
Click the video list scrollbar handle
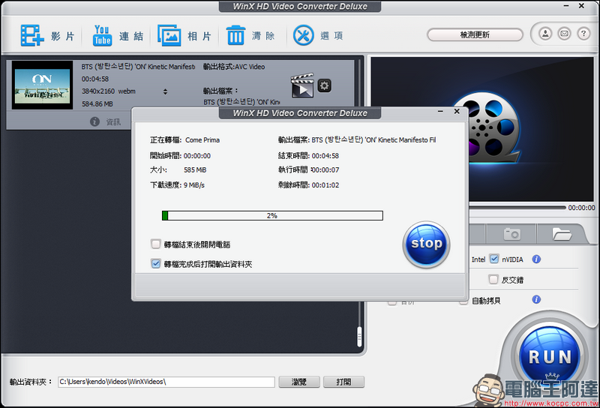(359, 337)
